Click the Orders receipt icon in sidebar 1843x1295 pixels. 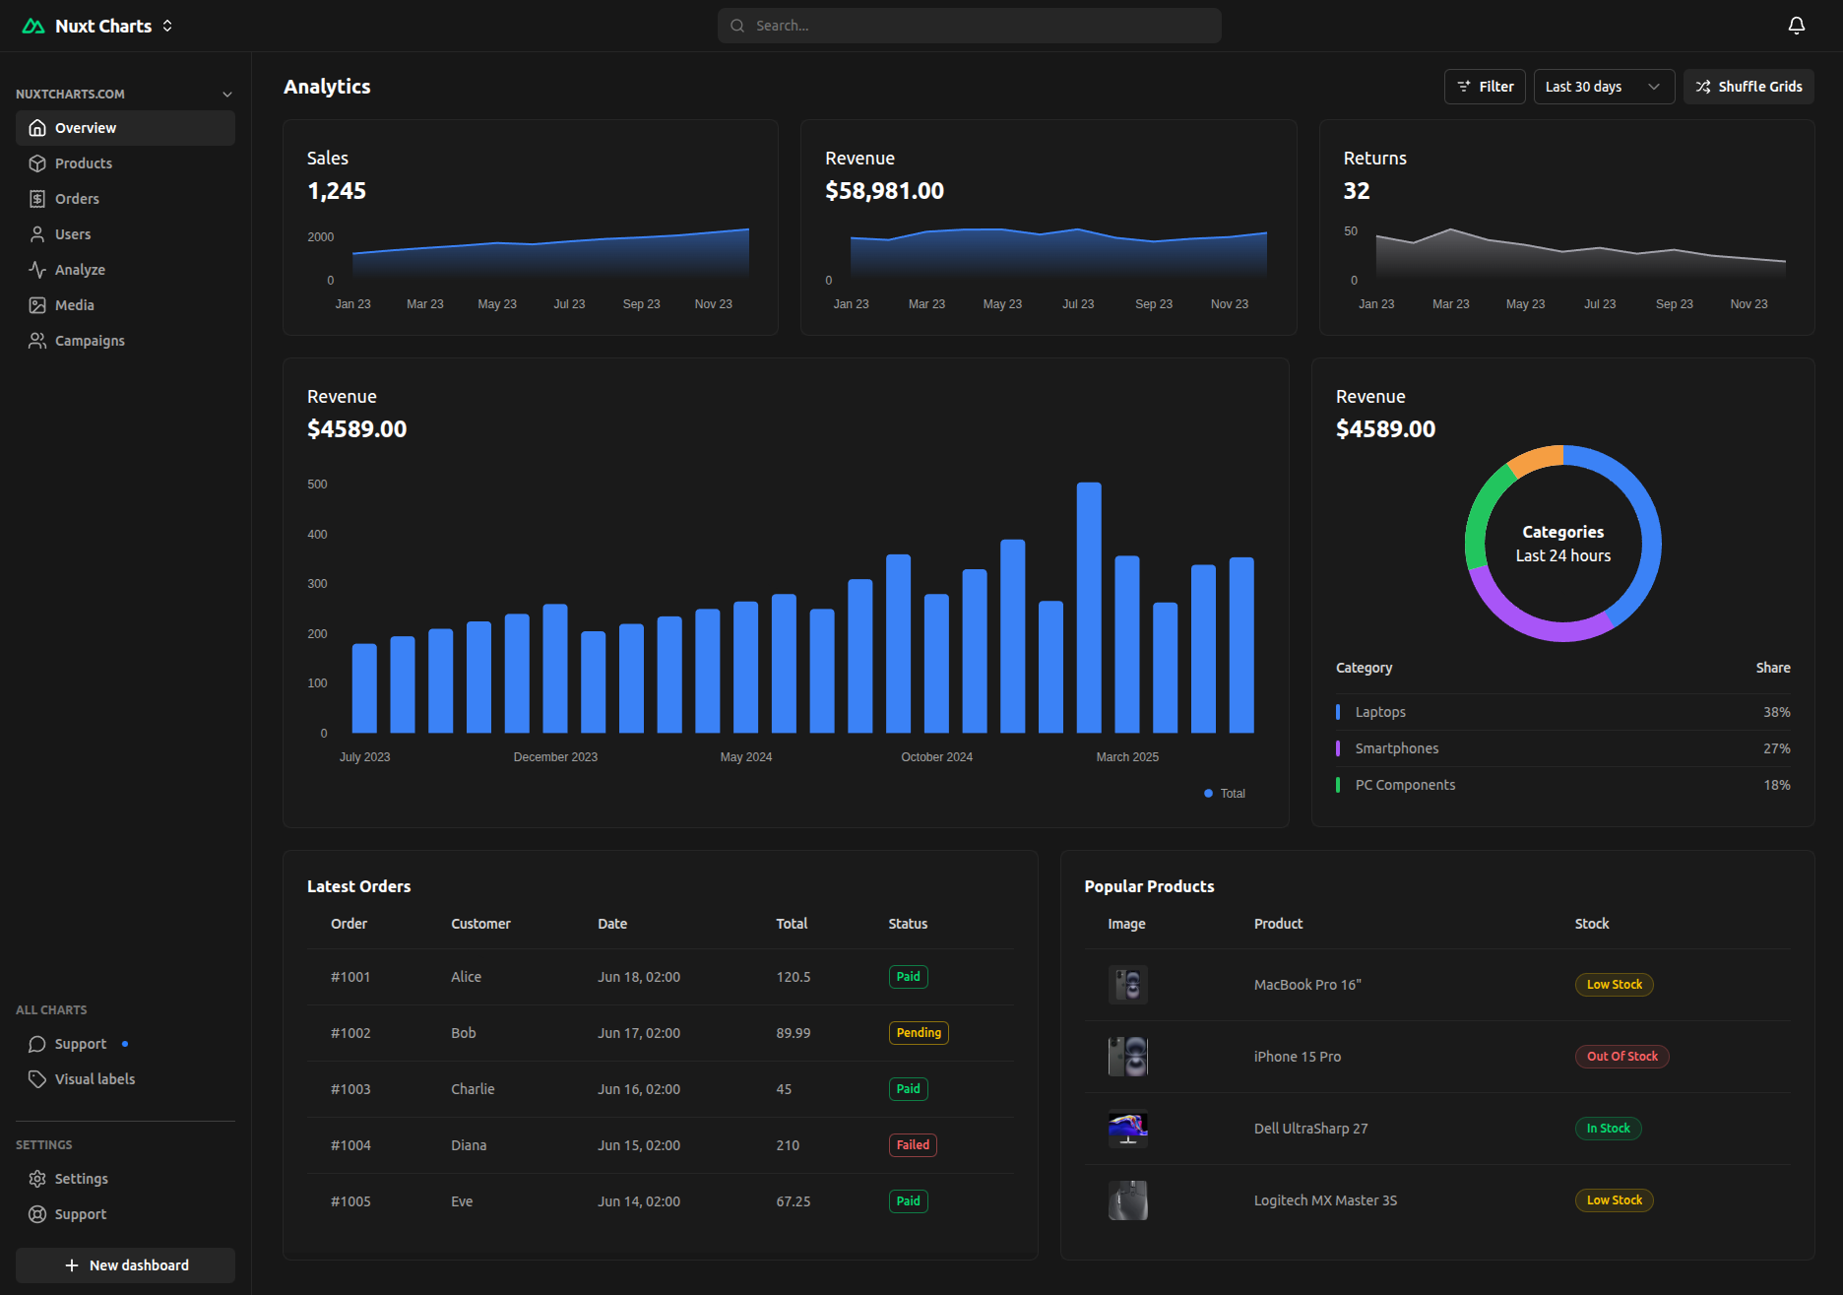(37, 199)
